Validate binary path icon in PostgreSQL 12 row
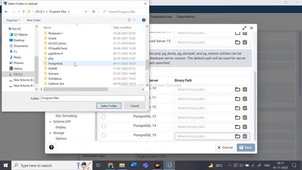 245,108
